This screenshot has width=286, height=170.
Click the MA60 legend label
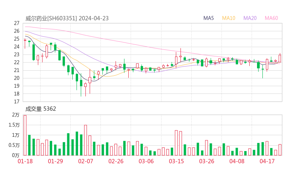(x=271, y=18)
